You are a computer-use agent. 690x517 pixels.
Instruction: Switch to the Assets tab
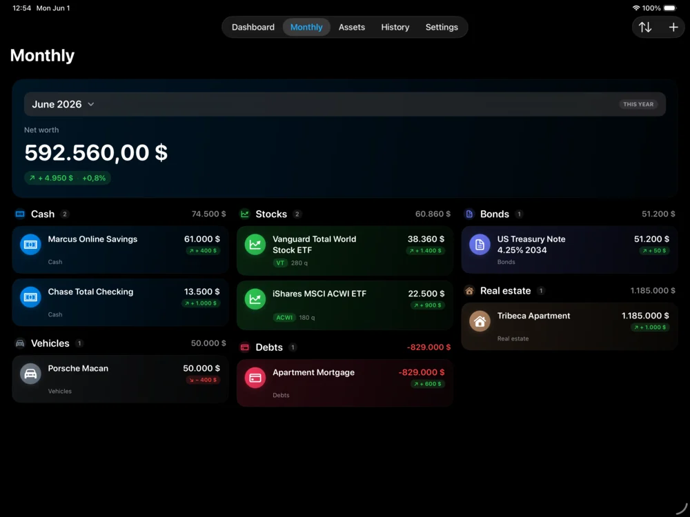[352, 28]
